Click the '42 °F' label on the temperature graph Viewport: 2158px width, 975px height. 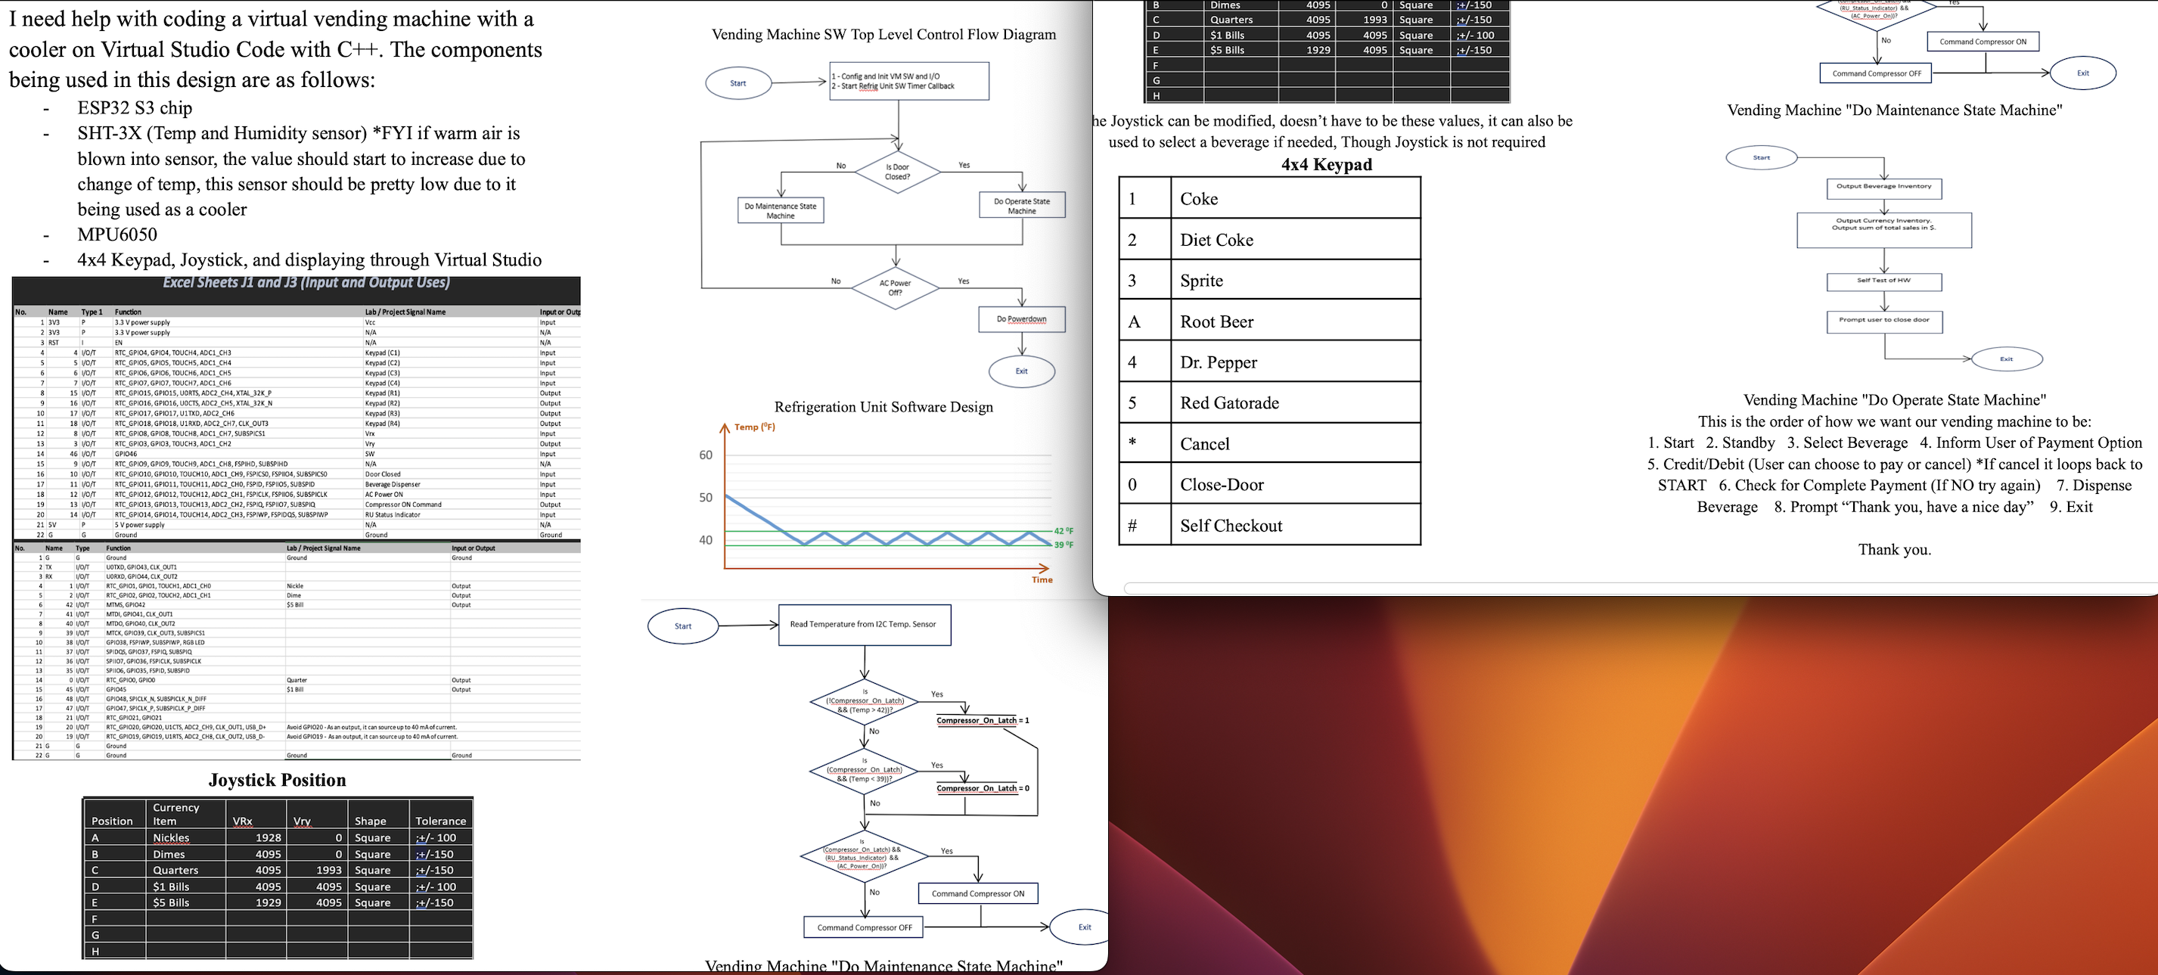point(1064,531)
